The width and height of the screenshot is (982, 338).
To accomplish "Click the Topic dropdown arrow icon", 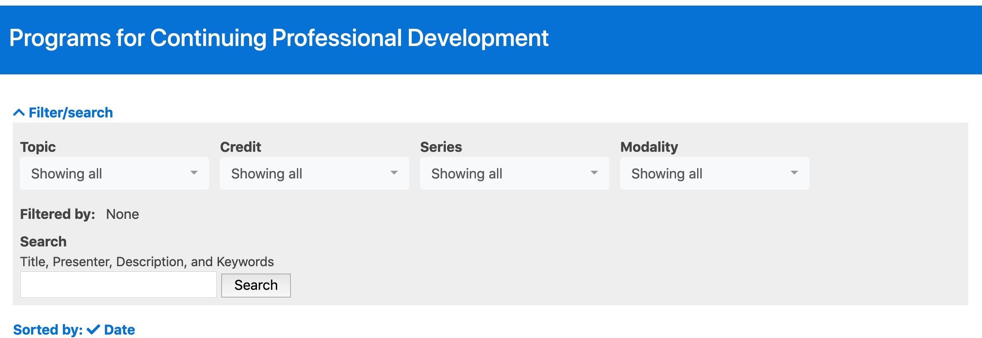I will (x=194, y=173).
